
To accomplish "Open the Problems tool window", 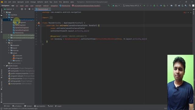I will pos(17,106).
